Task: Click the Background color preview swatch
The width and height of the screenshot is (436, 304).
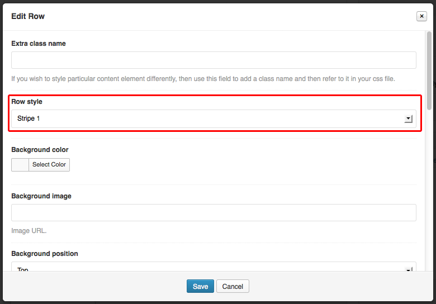Action: point(20,164)
